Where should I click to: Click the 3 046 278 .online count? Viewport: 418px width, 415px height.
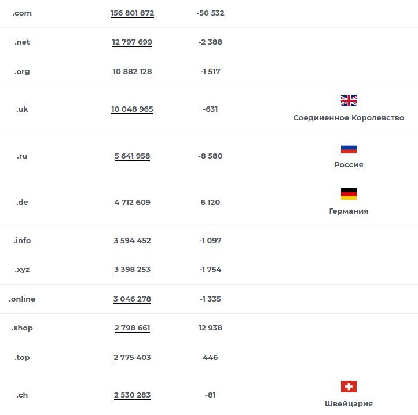(x=132, y=299)
